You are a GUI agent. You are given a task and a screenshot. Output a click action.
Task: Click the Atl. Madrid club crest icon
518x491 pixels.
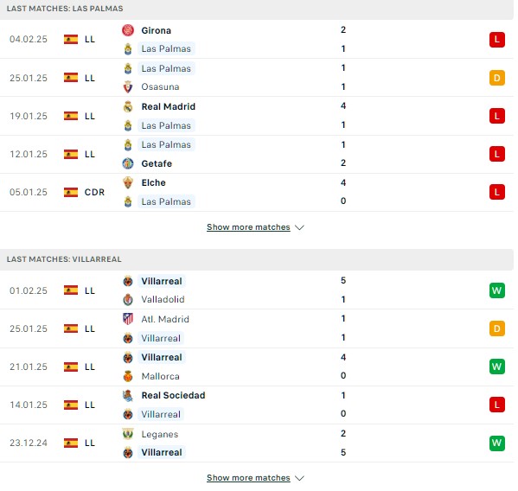pos(128,319)
